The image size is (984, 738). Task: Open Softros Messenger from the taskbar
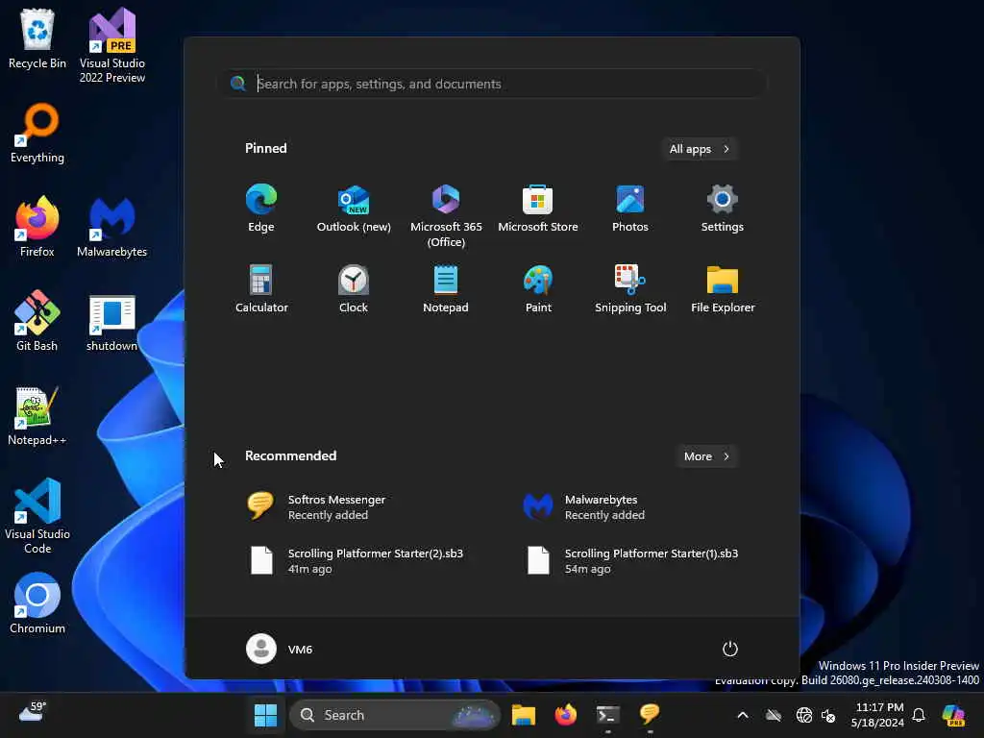(x=650, y=715)
